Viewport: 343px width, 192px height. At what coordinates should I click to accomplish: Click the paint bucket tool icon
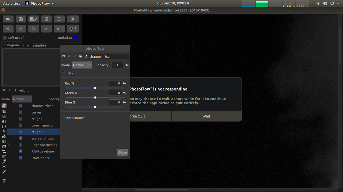point(4,136)
